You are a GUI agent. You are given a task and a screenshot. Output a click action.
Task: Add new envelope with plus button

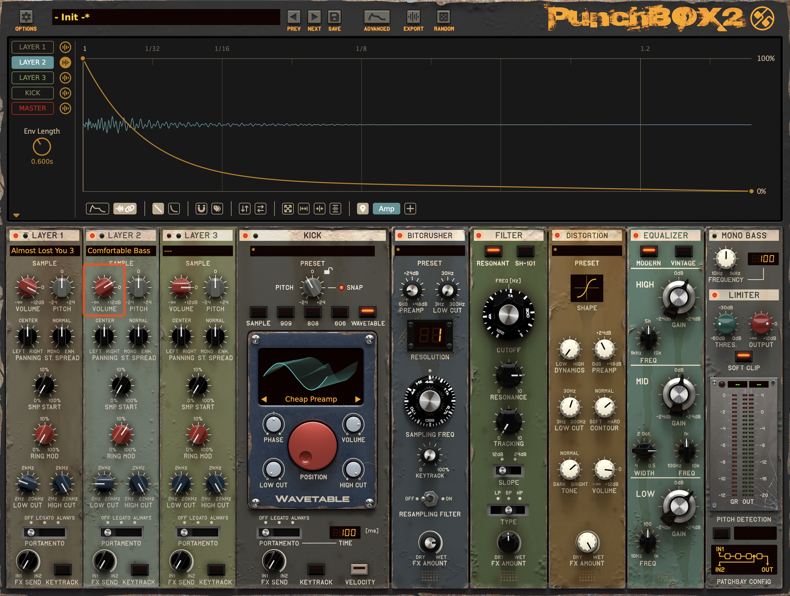coord(410,209)
